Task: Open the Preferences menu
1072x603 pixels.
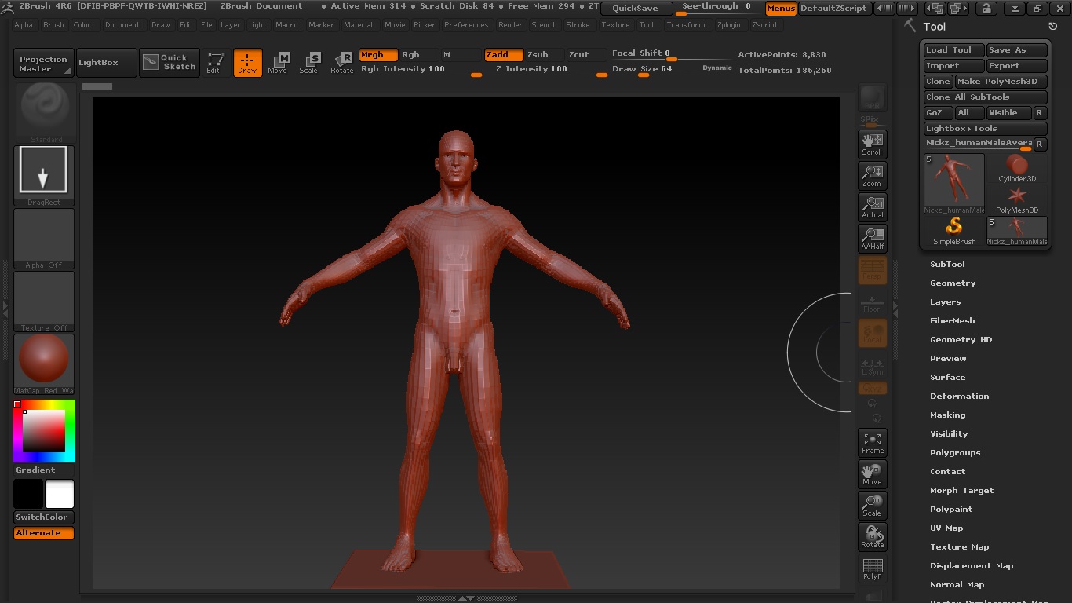Action: click(466, 25)
